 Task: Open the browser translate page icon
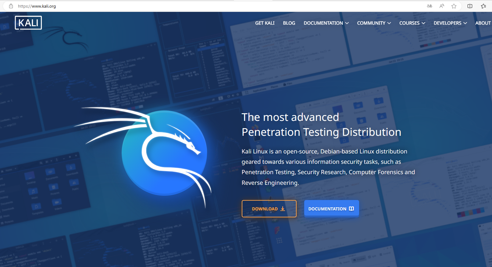tap(430, 6)
